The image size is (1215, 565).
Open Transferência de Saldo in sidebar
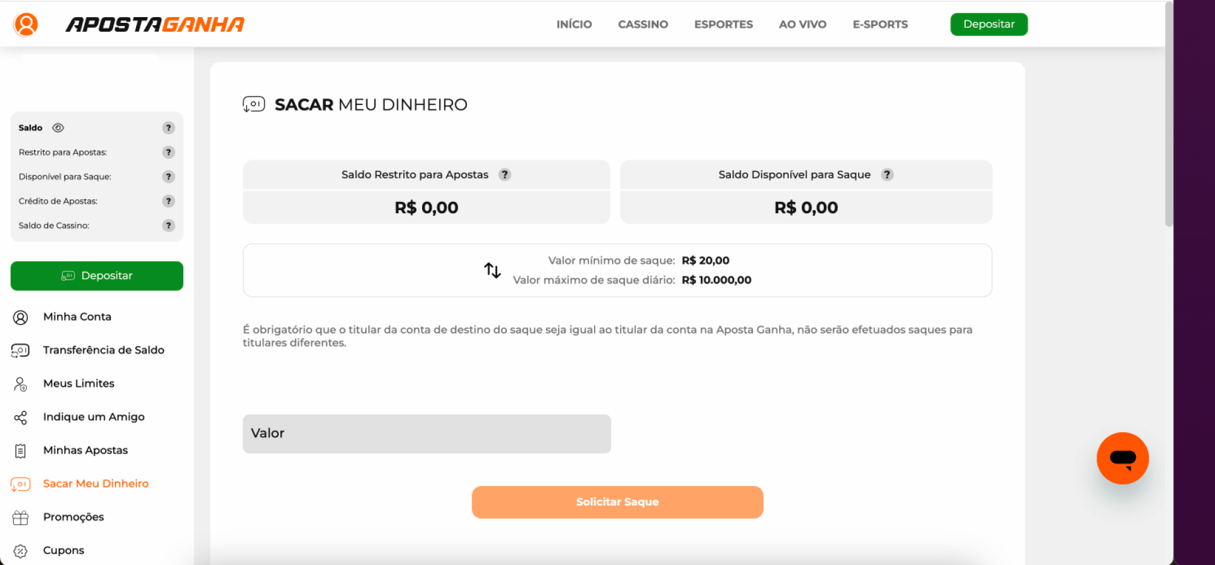[103, 351]
